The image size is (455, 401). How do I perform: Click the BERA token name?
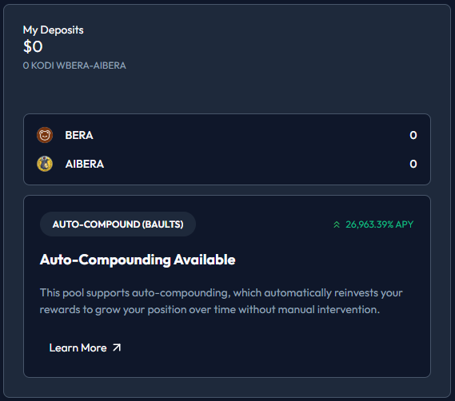click(79, 135)
